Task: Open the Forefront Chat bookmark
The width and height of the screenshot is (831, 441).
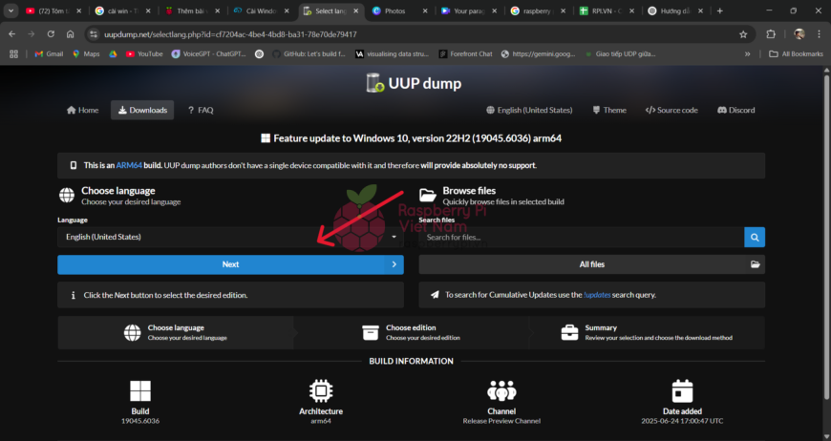Action: pyautogui.click(x=465, y=54)
